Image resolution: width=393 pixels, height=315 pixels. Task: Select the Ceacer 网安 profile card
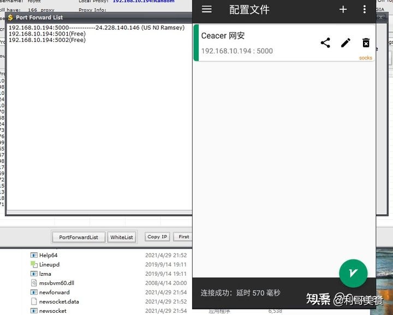point(284,43)
